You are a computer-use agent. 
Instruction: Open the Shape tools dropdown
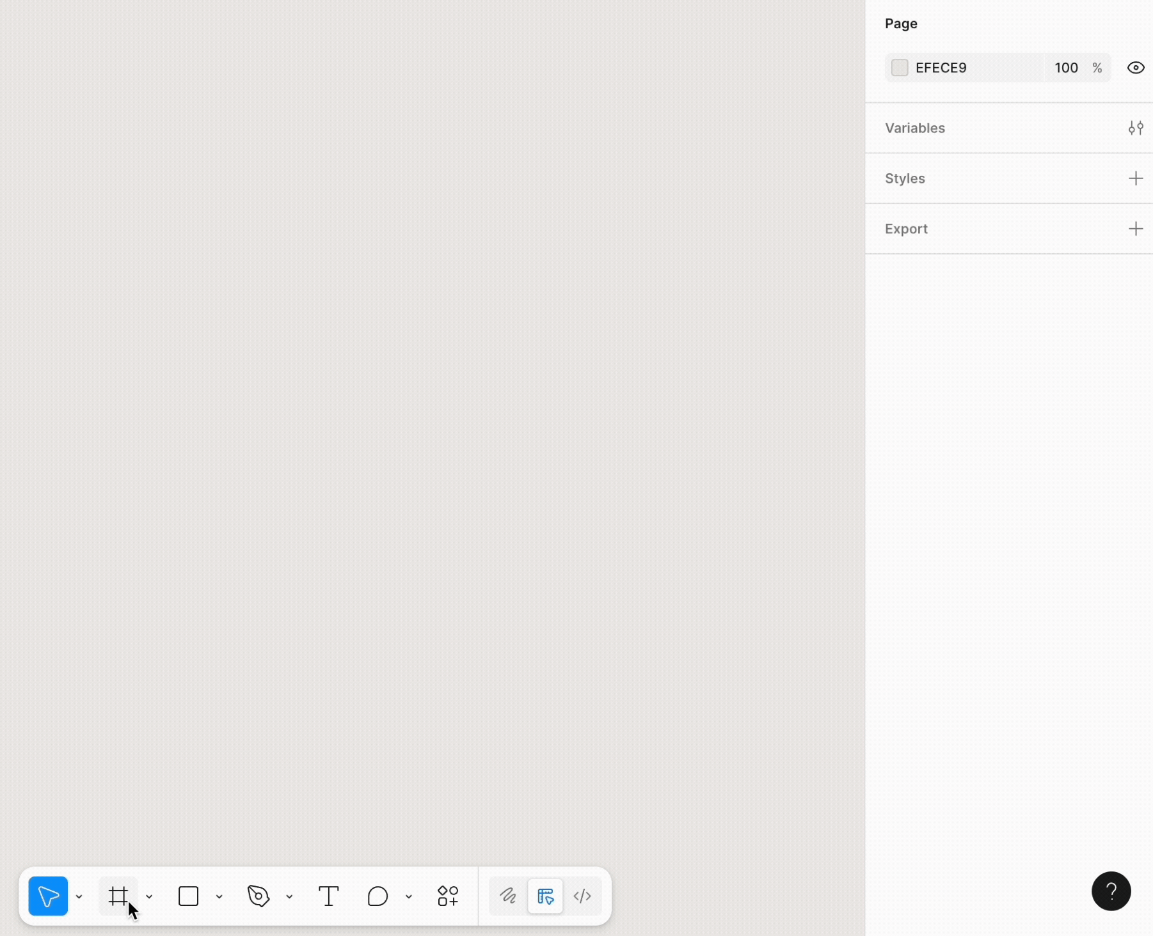219,896
